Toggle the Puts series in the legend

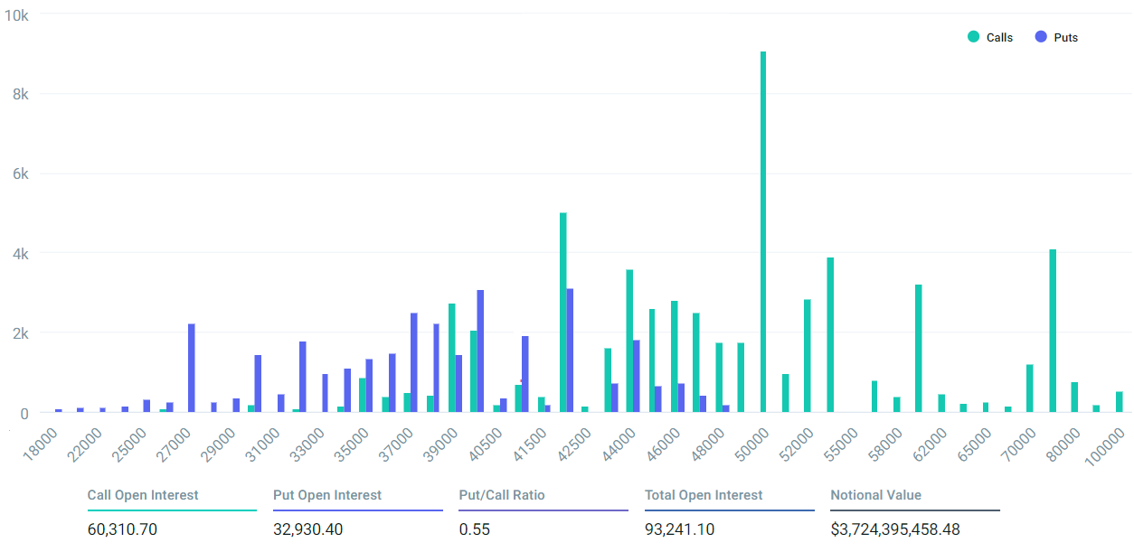1056,37
